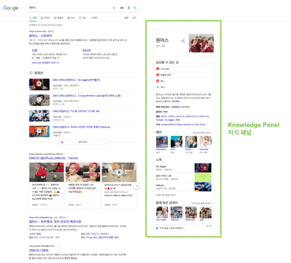Play the Rewind video thumbnail
Viewport: 291px width, 263px height.
point(39,131)
